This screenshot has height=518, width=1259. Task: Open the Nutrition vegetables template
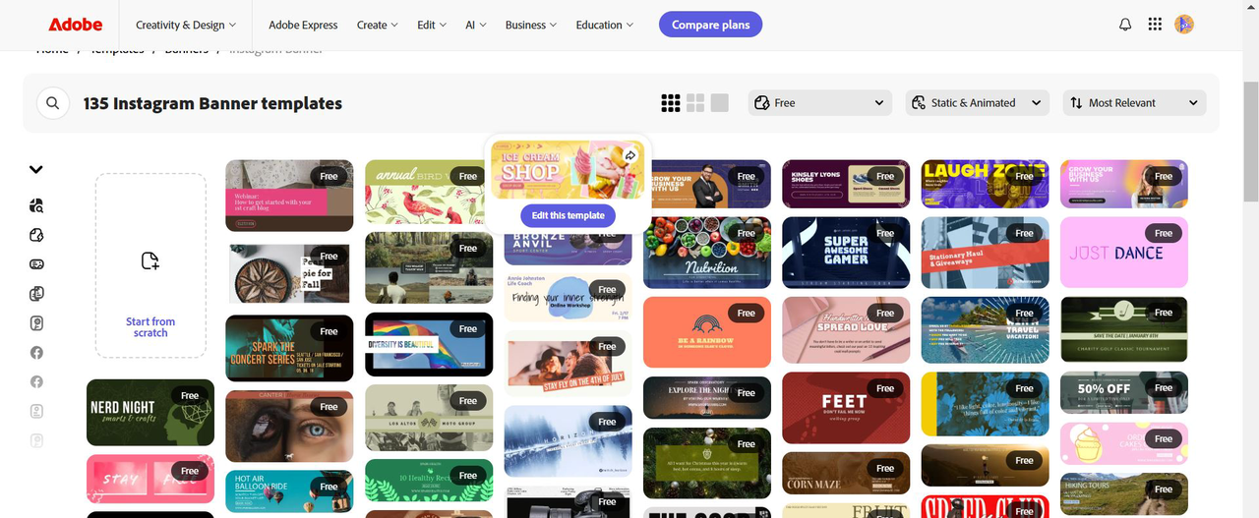pos(707,253)
